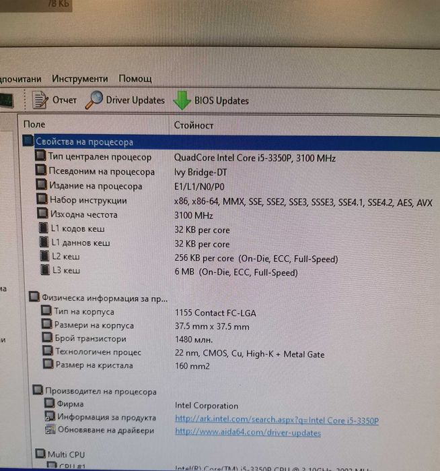The image size is (440, 471).
Task: Click icon next to Брой транзистори
Action: (47, 337)
